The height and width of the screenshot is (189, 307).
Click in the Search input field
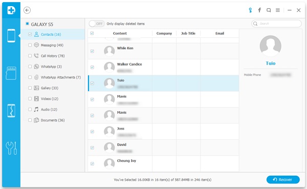pos(276,24)
